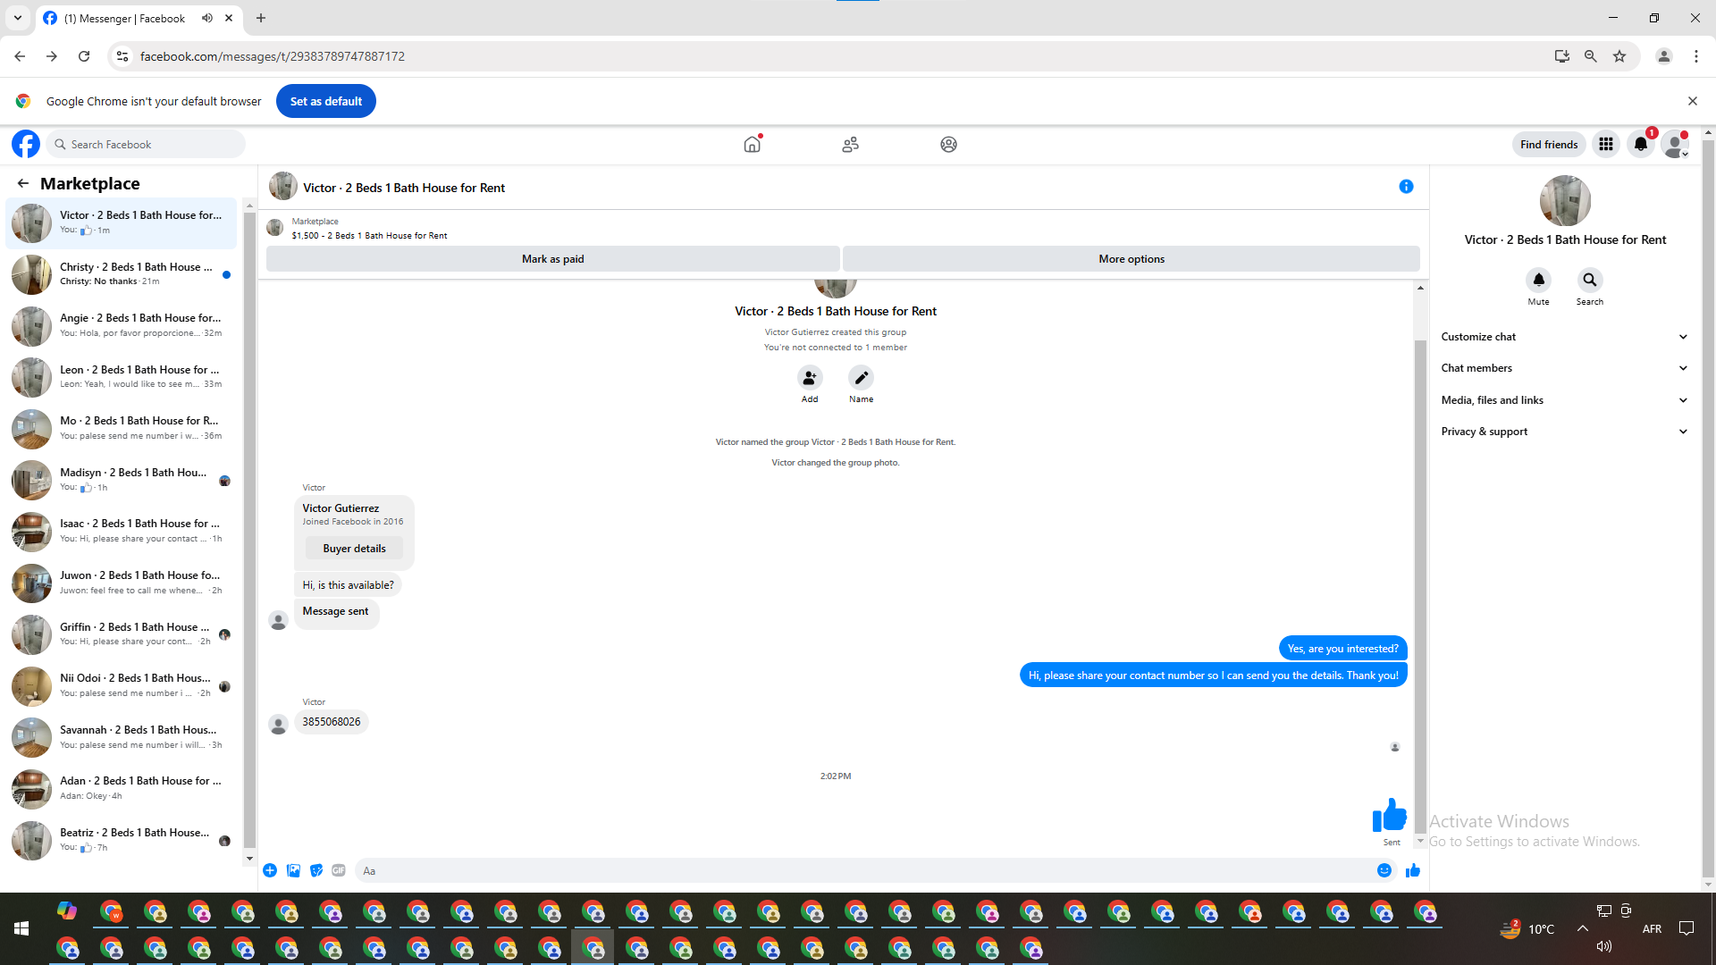Image resolution: width=1716 pixels, height=965 pixels.
Task: Set Chrome as default browser
Action: (x=326, y=101)
